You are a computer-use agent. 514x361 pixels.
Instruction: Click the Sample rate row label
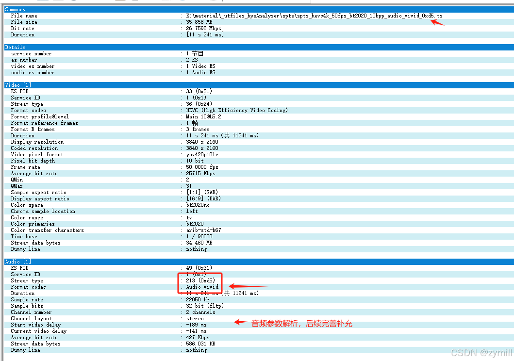(x=27, y=300)
